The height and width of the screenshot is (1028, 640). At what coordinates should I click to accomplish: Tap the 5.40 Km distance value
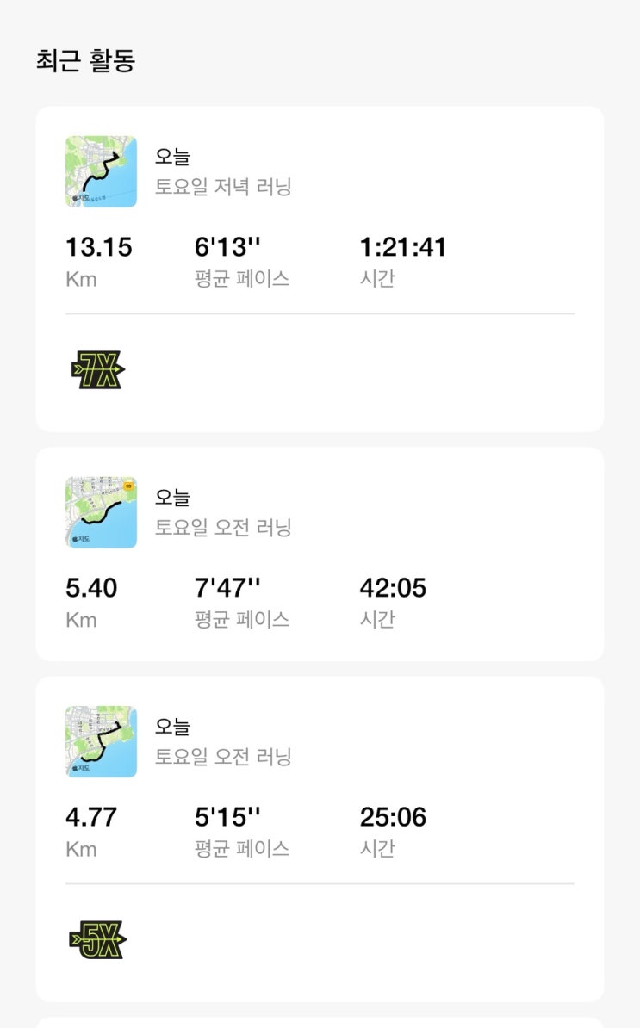point(91,589)
